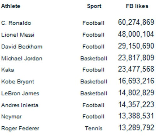
Task: Select the C. Ronaldo name cell
Action: click(16, 23)
